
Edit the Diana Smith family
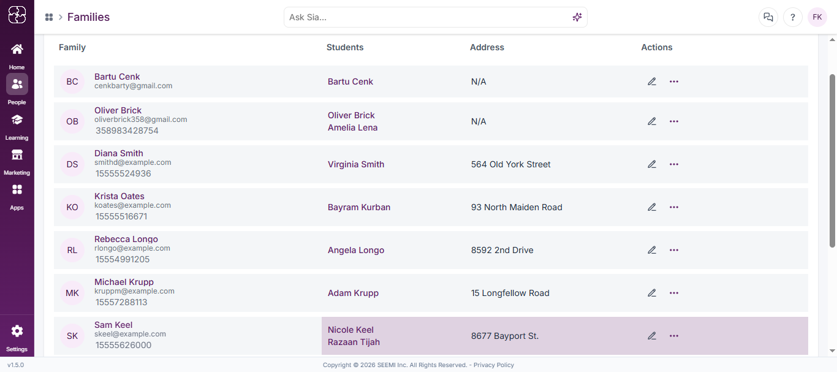[652, 164]
